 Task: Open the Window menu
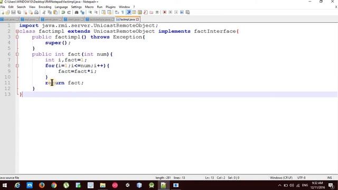click(x=125, y=7)
